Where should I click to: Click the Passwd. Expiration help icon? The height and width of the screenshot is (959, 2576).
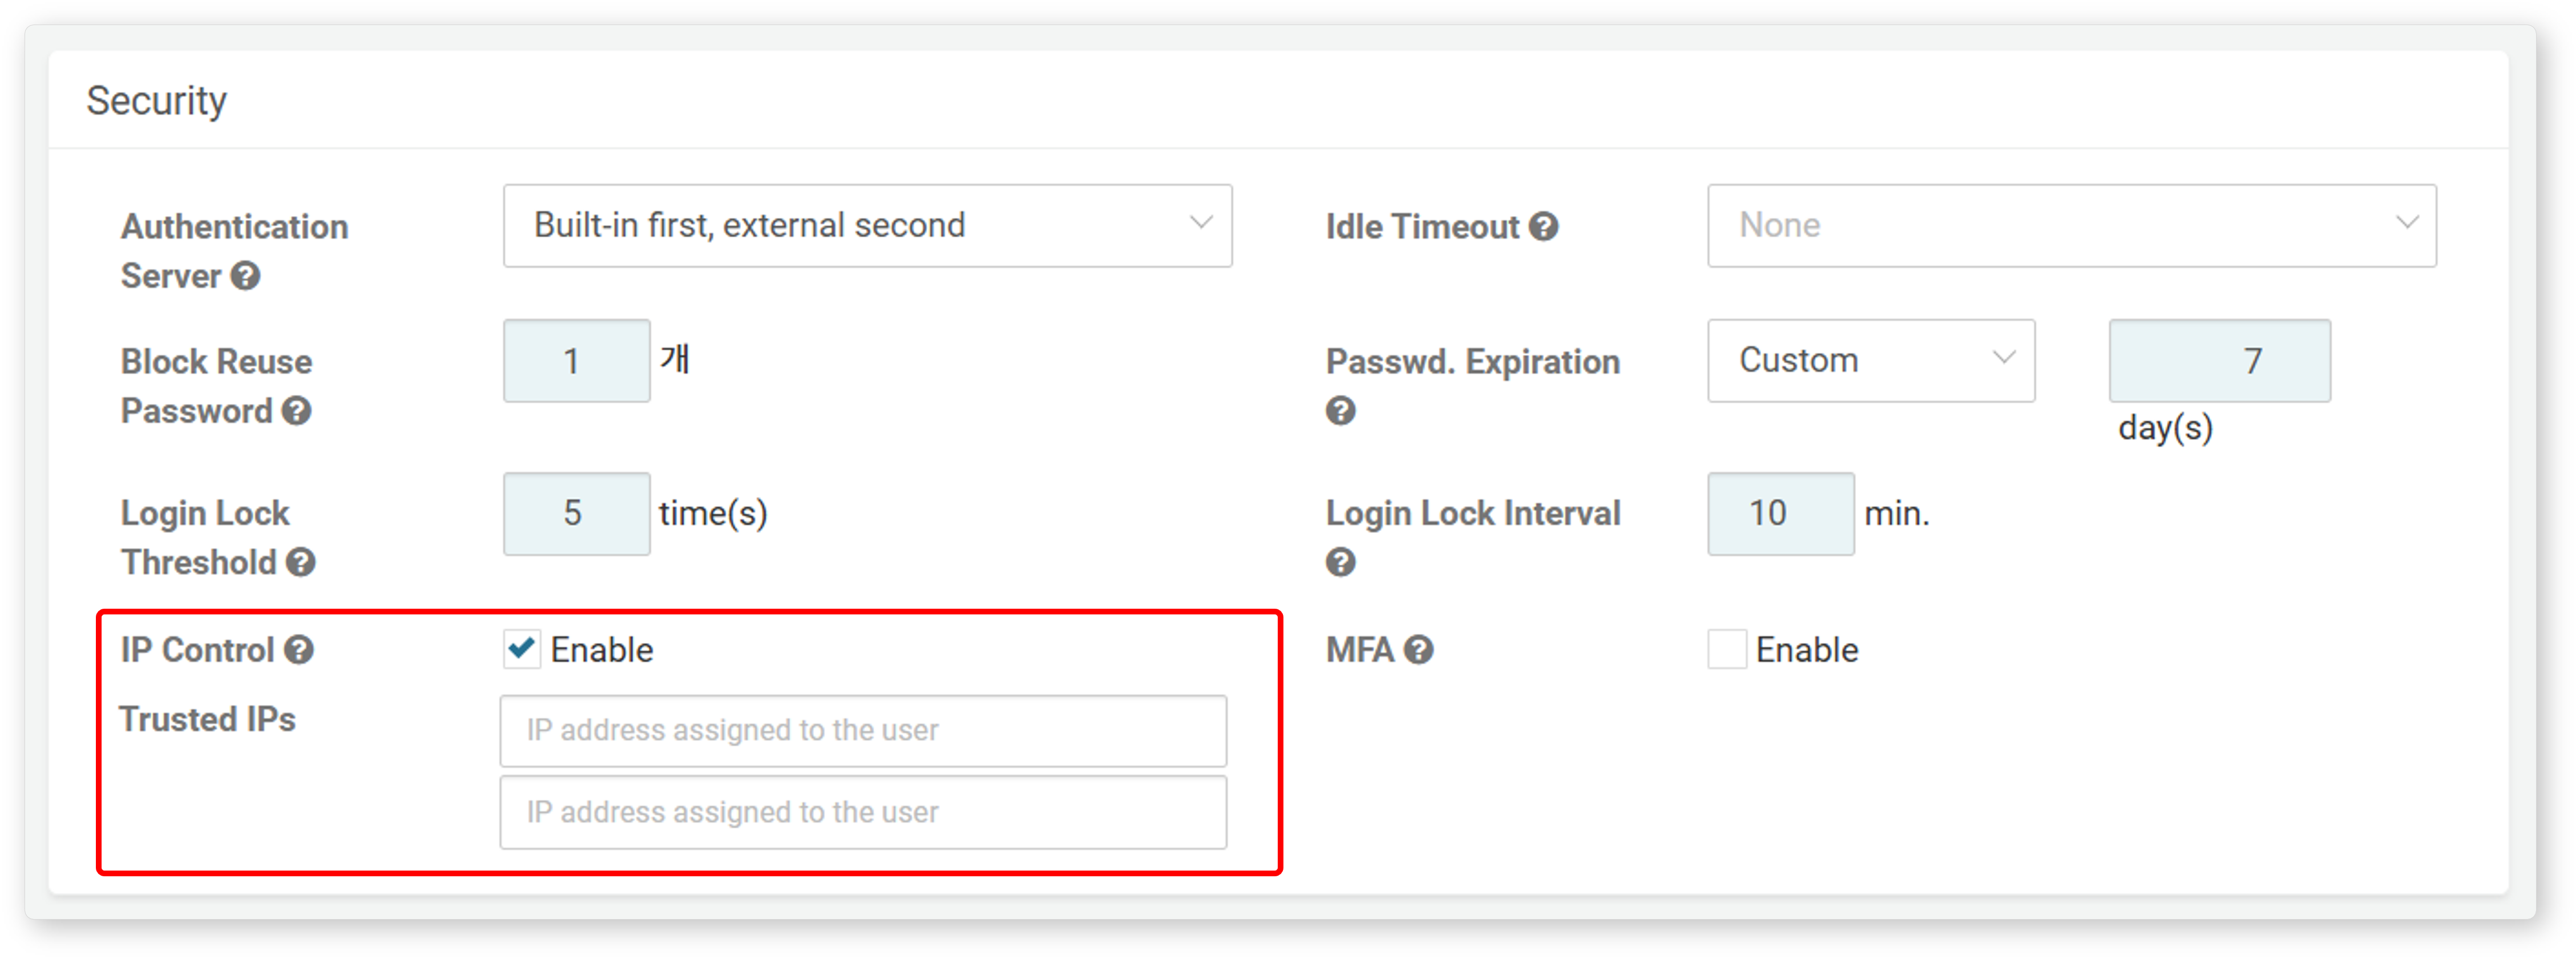[x=1340, y=411]
